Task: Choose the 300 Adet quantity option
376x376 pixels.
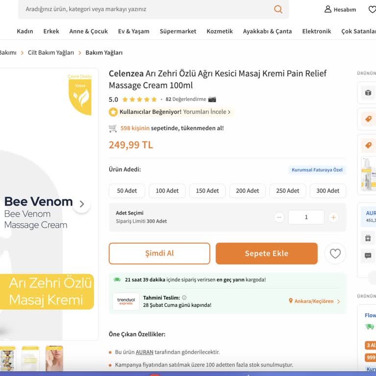Action: coord(328,191)
